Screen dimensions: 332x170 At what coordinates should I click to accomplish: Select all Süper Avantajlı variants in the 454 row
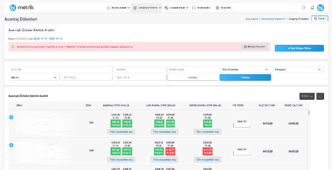207,132
